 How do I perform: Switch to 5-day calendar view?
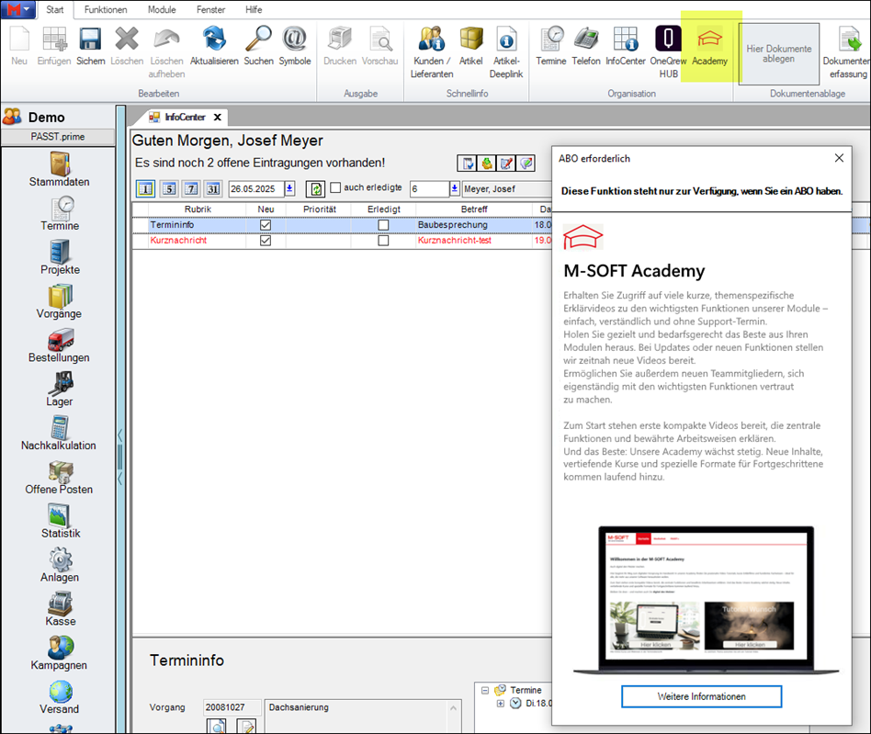coord(169,188)
